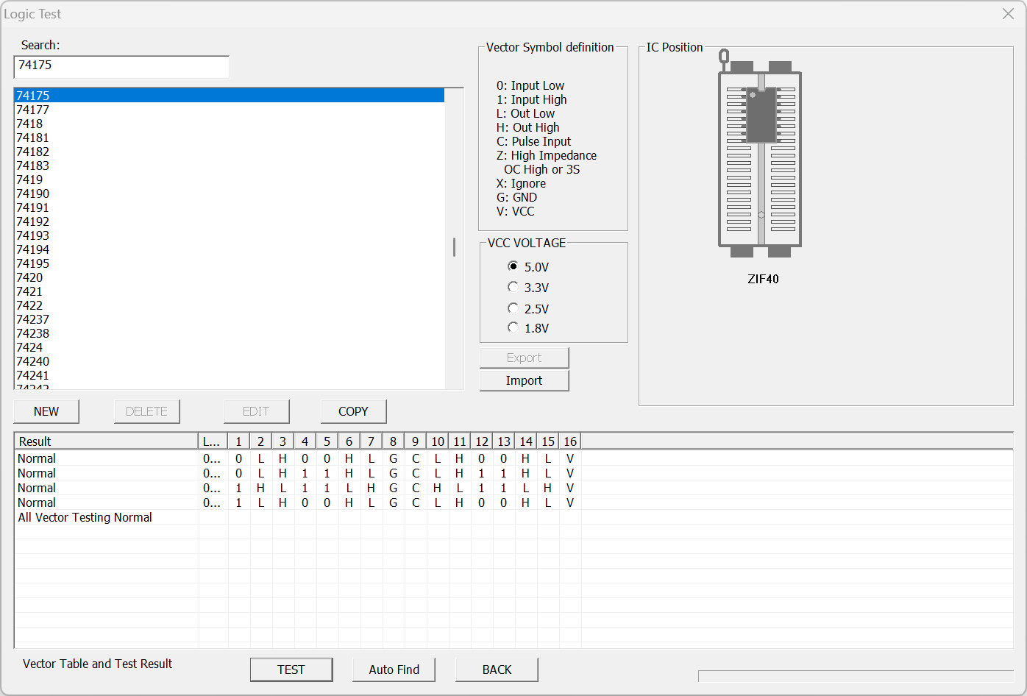Select the 5.0V VCC voltage option
This screenshot has width=1027, height=696.
point(528,267)
